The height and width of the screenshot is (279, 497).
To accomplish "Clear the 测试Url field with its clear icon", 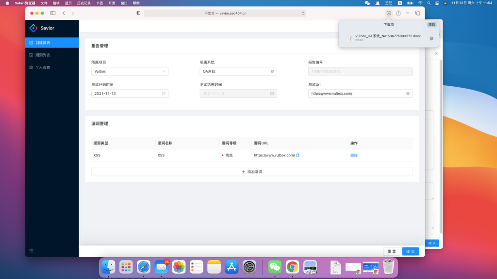I will pyautogui.click(x=408, y=93).
